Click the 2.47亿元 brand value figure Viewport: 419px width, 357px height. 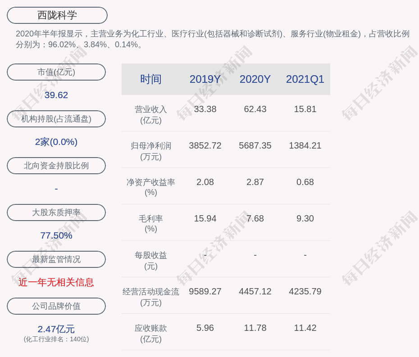point(56,329)
